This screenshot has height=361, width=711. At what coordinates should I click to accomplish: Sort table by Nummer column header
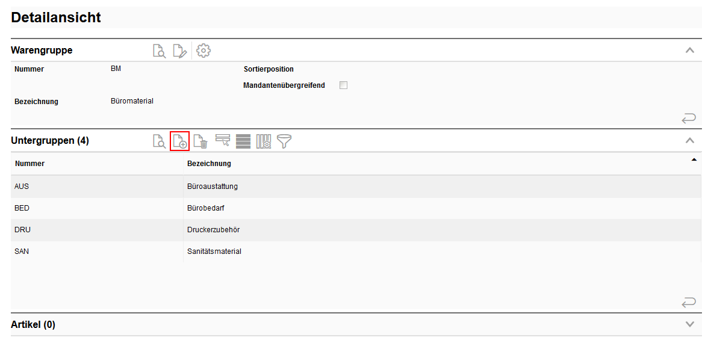(30, 164)
